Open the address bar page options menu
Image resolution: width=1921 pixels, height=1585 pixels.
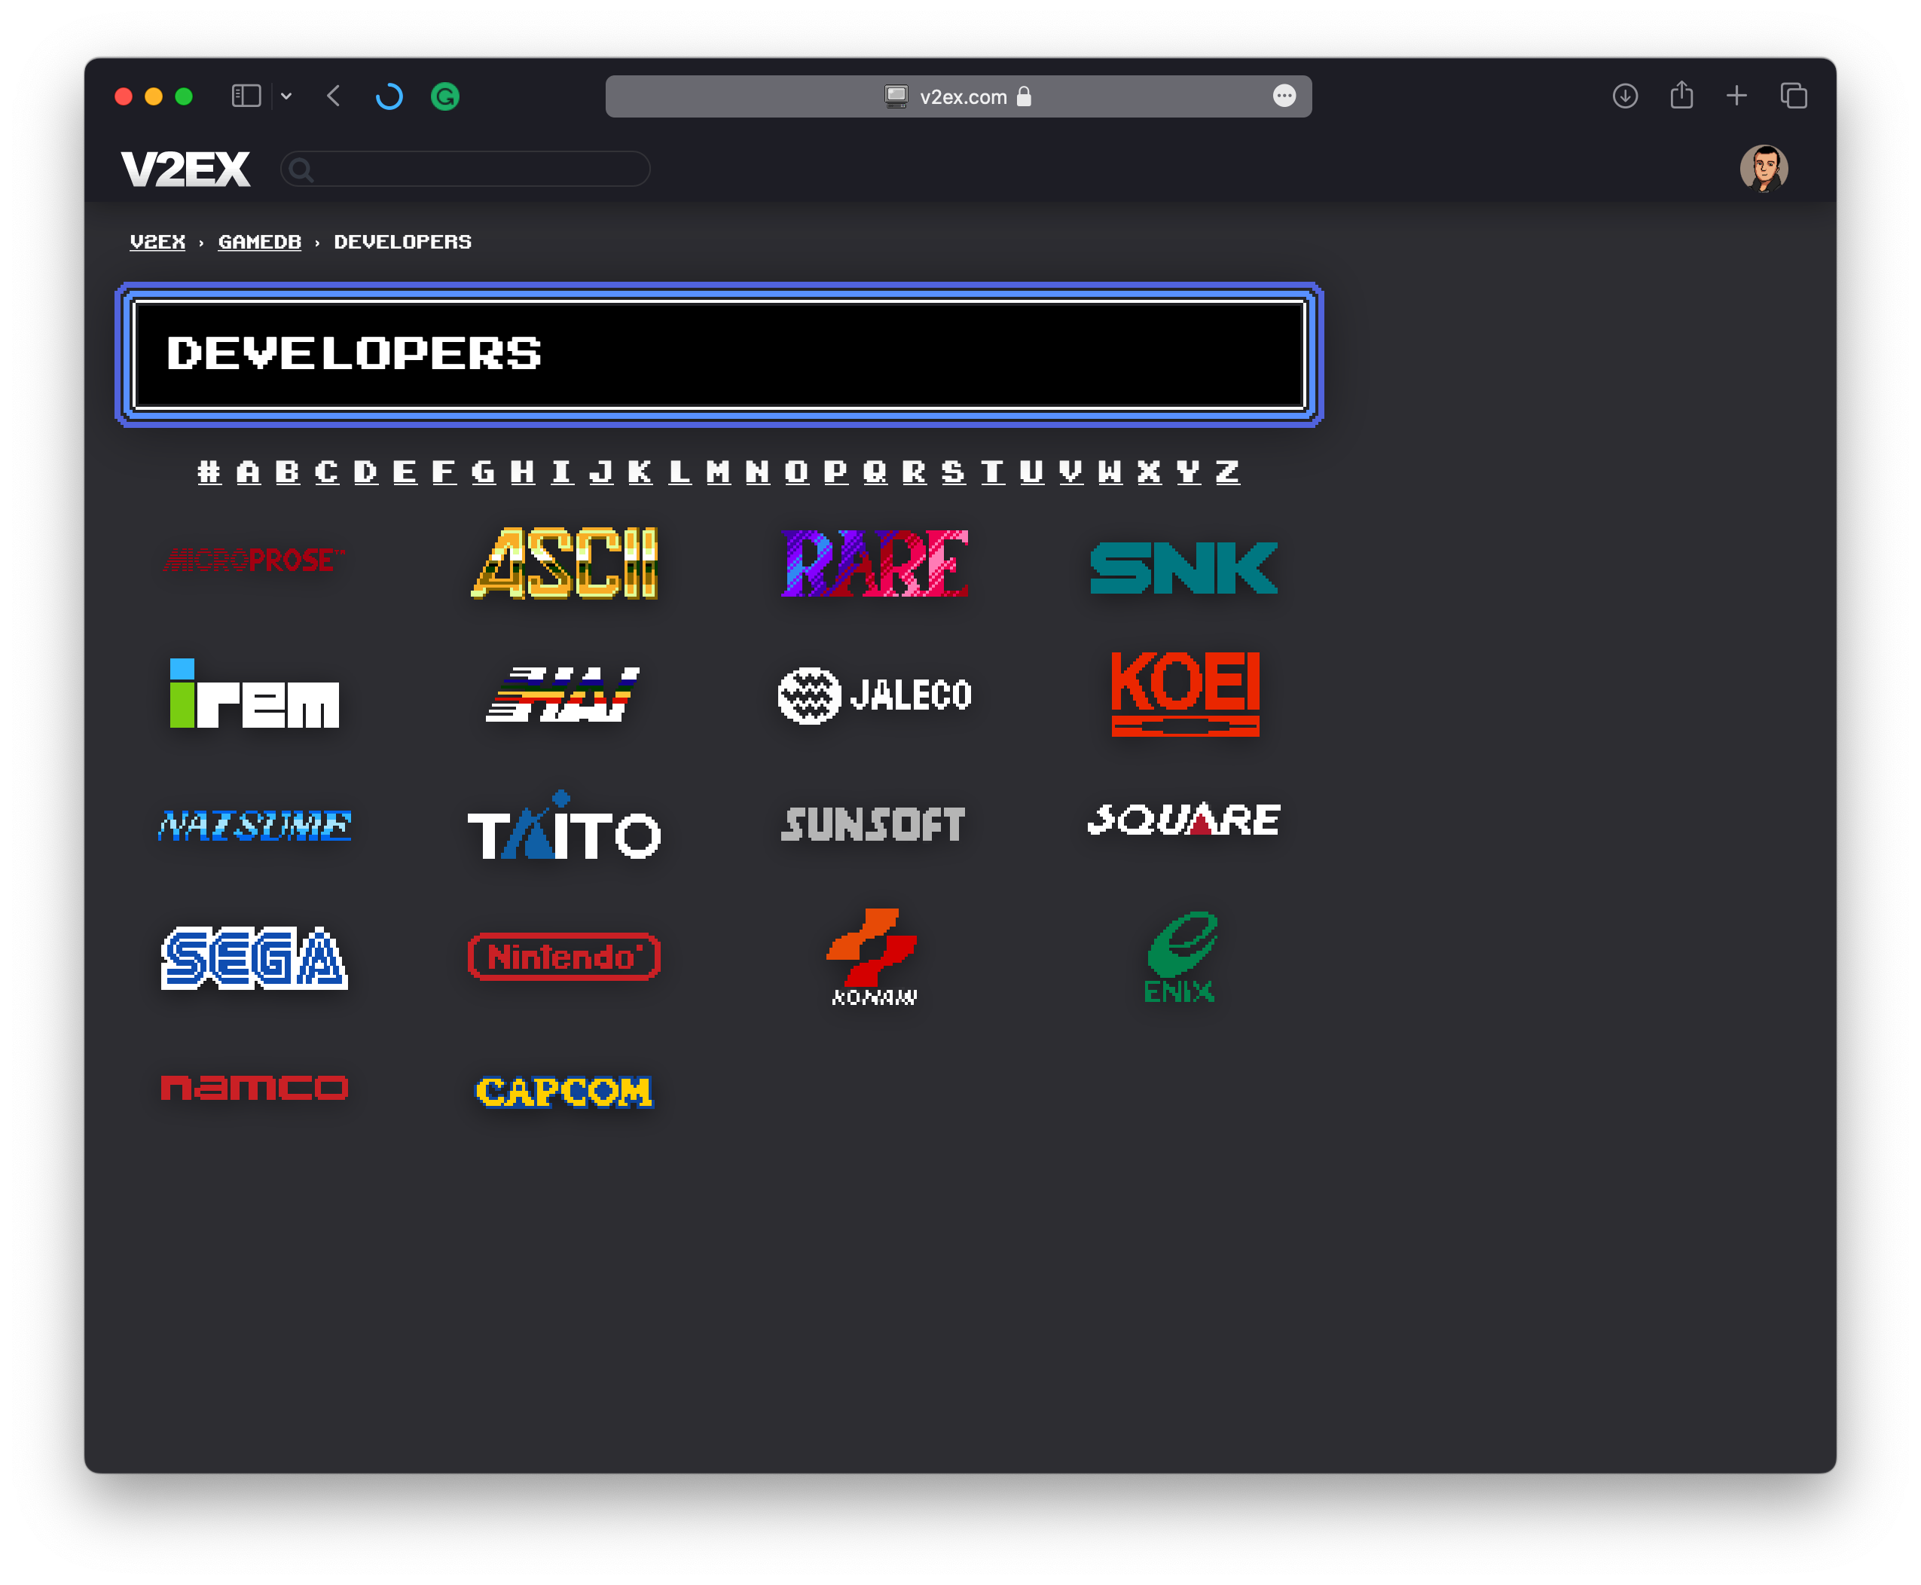[x=1284, y=96]
